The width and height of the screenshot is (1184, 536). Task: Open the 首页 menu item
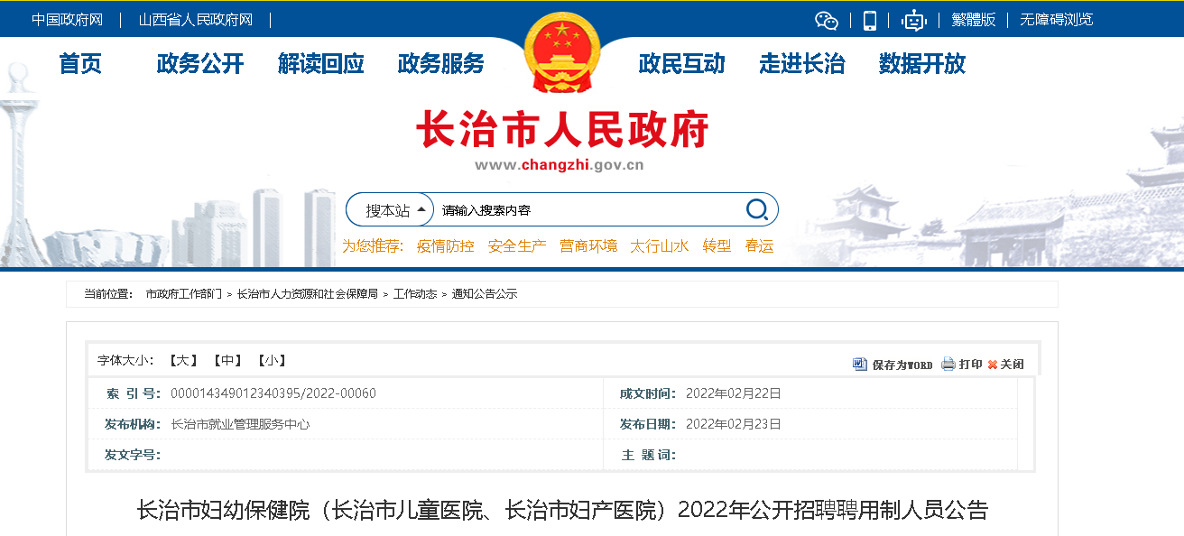click(80, 63)
